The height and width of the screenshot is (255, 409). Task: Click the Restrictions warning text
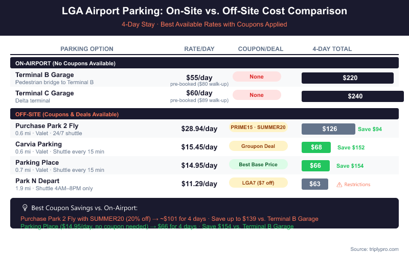coord(357,185)
